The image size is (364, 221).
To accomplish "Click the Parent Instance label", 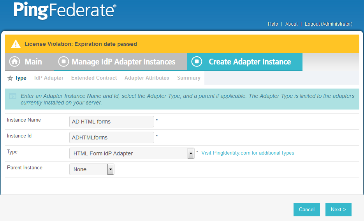I will click(x=25, y=167).
